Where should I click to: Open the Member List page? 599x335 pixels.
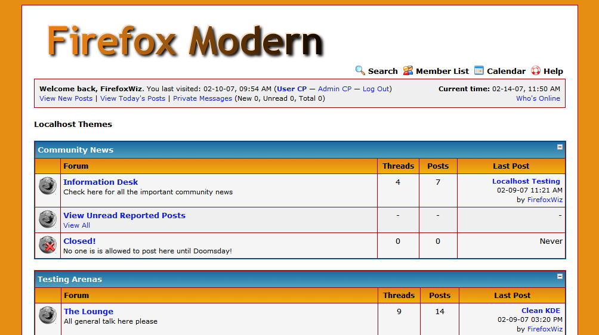pyautogui.click(x=442, y=71)
